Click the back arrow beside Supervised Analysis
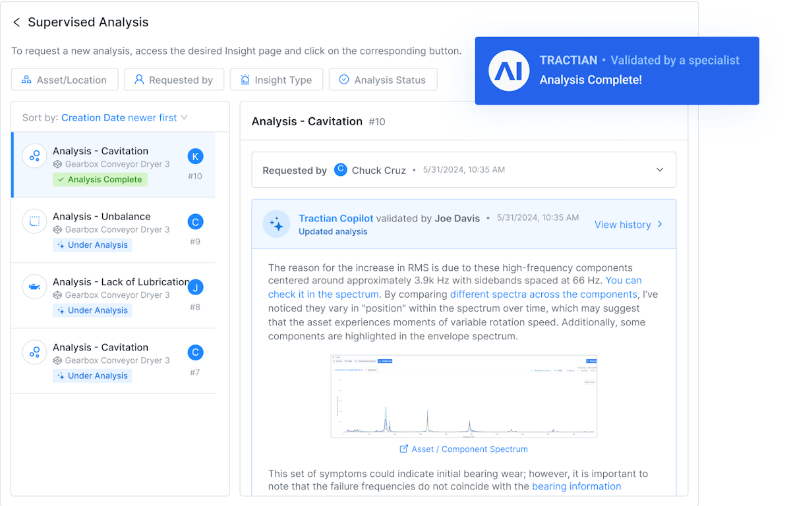The height and width of the screenshot is (506, 791). [16, 22]
